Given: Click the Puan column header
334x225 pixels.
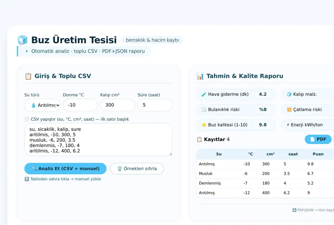Looking at the screenshot, I should [x=318, y=154].
